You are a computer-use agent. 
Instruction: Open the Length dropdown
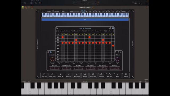point(67,31)
